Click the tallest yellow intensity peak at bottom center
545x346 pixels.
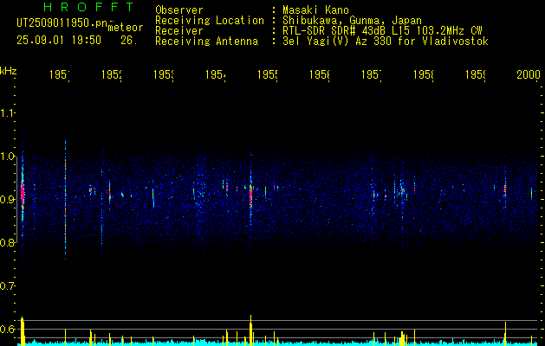250,330
